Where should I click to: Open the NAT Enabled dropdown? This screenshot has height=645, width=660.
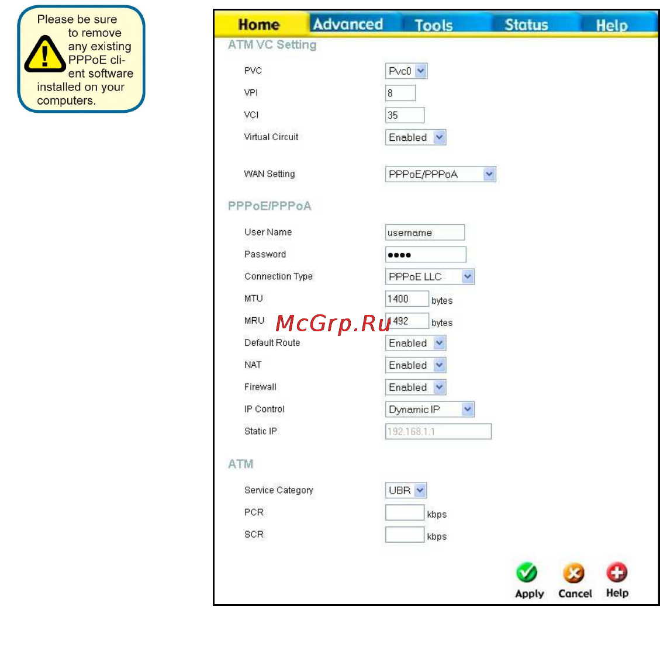(416, 365)
